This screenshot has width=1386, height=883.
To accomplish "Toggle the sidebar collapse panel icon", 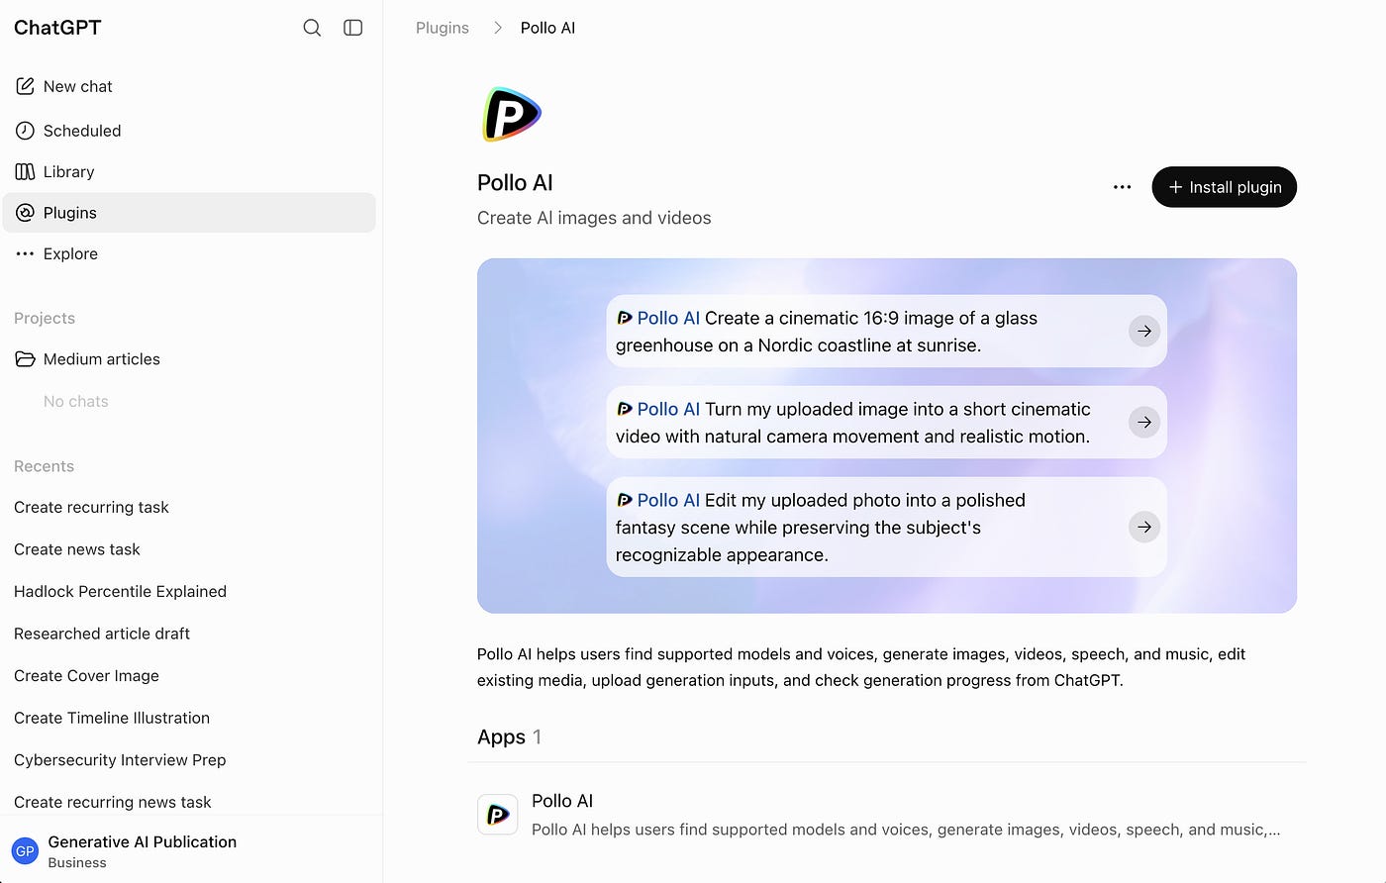I will 353,28.
